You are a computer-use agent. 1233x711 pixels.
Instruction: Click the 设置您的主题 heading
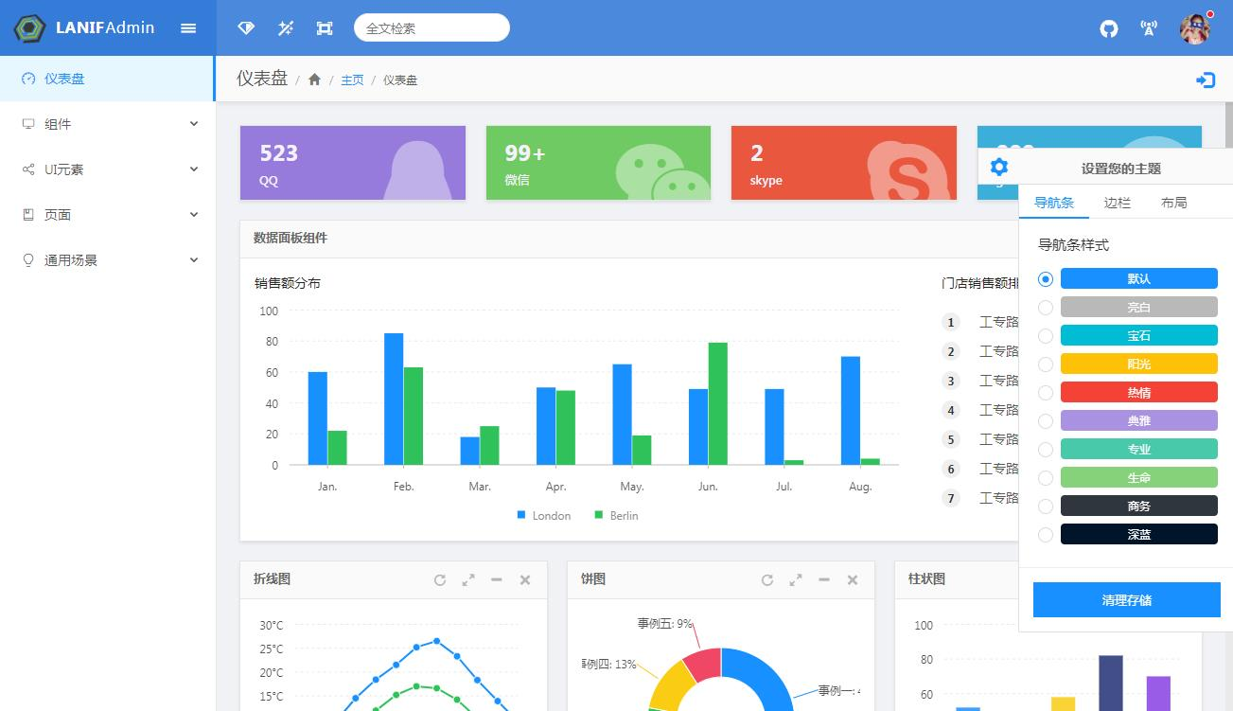(x=1121, y=169)
